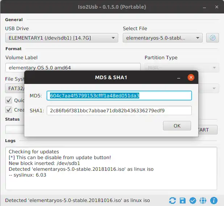Click the checkmark verify icon in the status bar
Image resolution: width=224 pixels, height=206 pixels.
point(193,201)
